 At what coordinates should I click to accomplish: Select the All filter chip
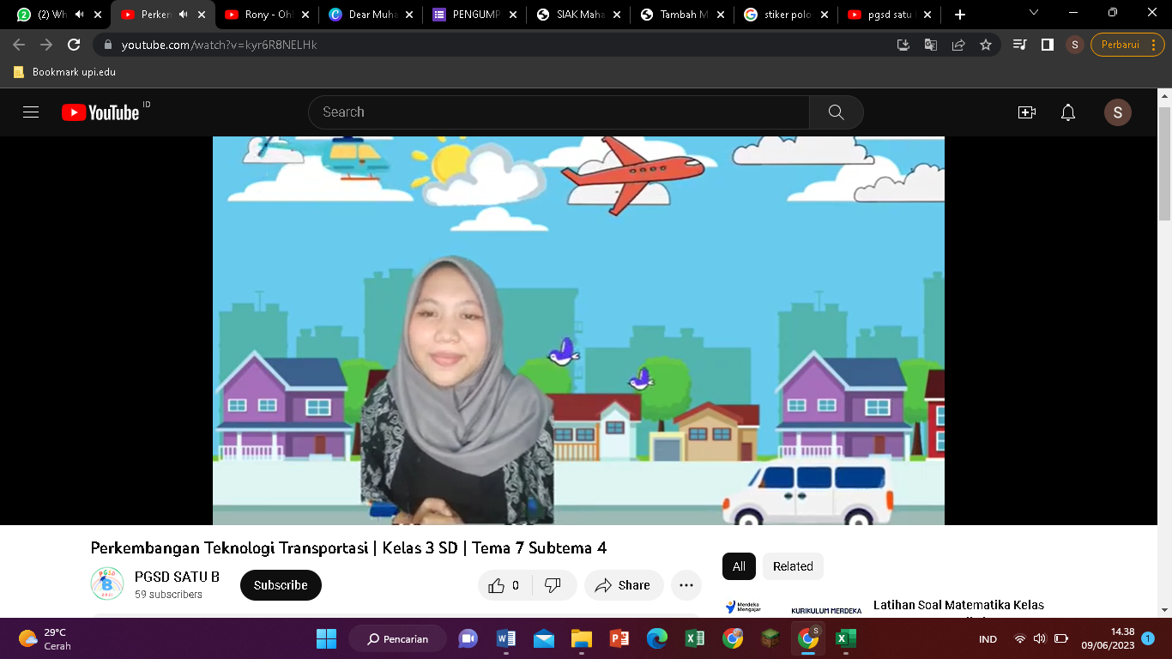pos(739,566)
